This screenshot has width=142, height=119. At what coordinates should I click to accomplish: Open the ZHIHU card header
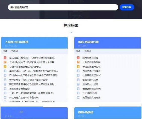(x=34, y=113)
